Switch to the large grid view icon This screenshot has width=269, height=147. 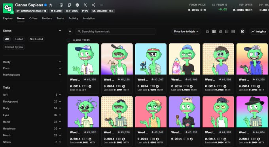(208, 32)
